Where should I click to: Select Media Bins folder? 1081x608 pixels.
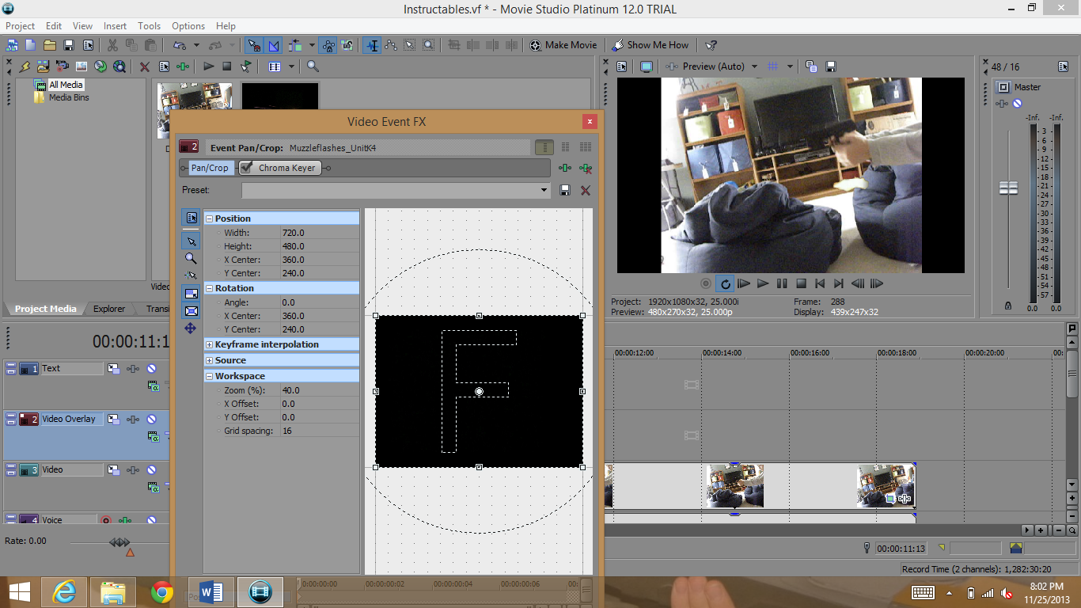69,97
